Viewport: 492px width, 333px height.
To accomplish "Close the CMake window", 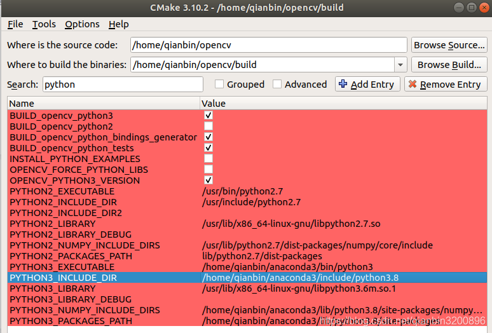I will tap(484, 8).
